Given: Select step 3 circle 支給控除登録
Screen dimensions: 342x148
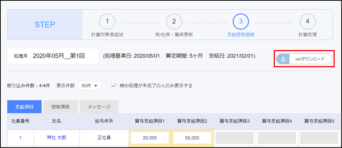Looking at the screenshot, I should tap(241, 21).
